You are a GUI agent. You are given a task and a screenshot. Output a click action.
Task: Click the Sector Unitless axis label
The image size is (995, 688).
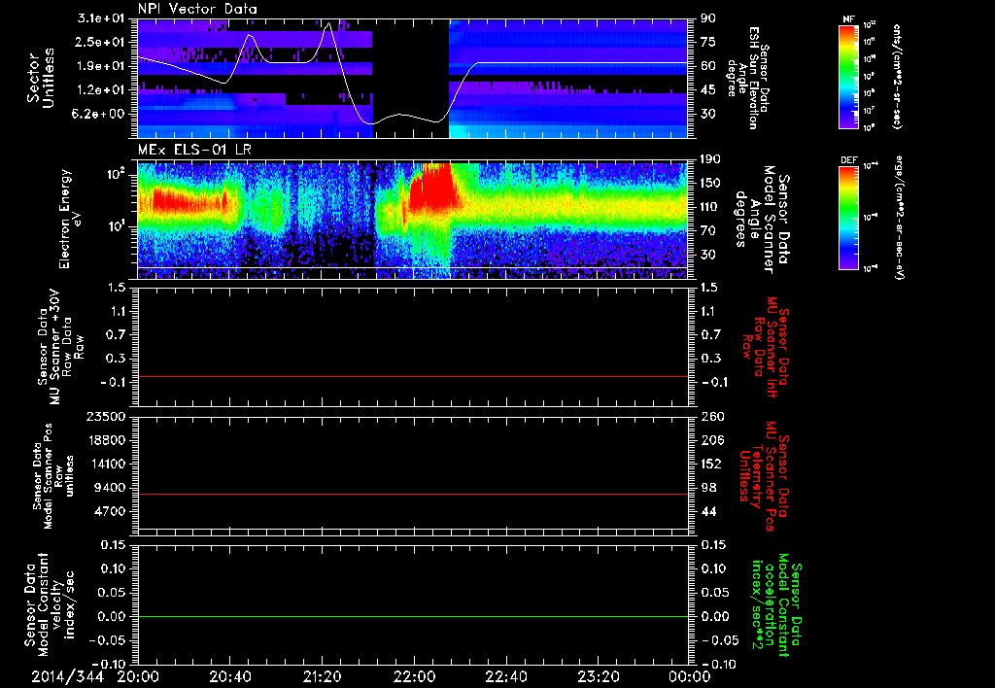coord(41,78)
